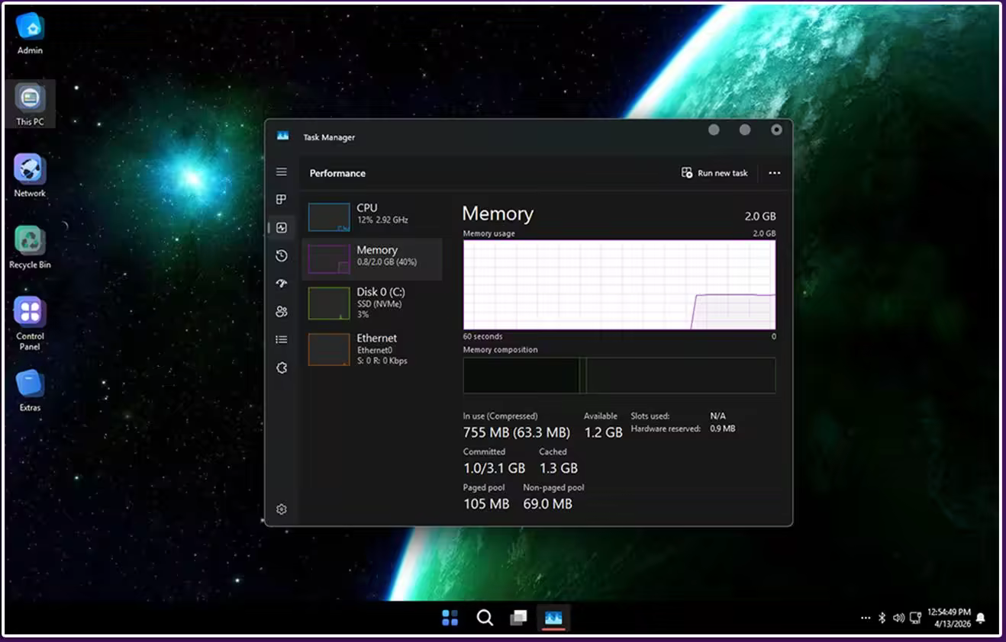Select the CPU performance graph entry
1006x642 pixels.
[x=372, y=217]
